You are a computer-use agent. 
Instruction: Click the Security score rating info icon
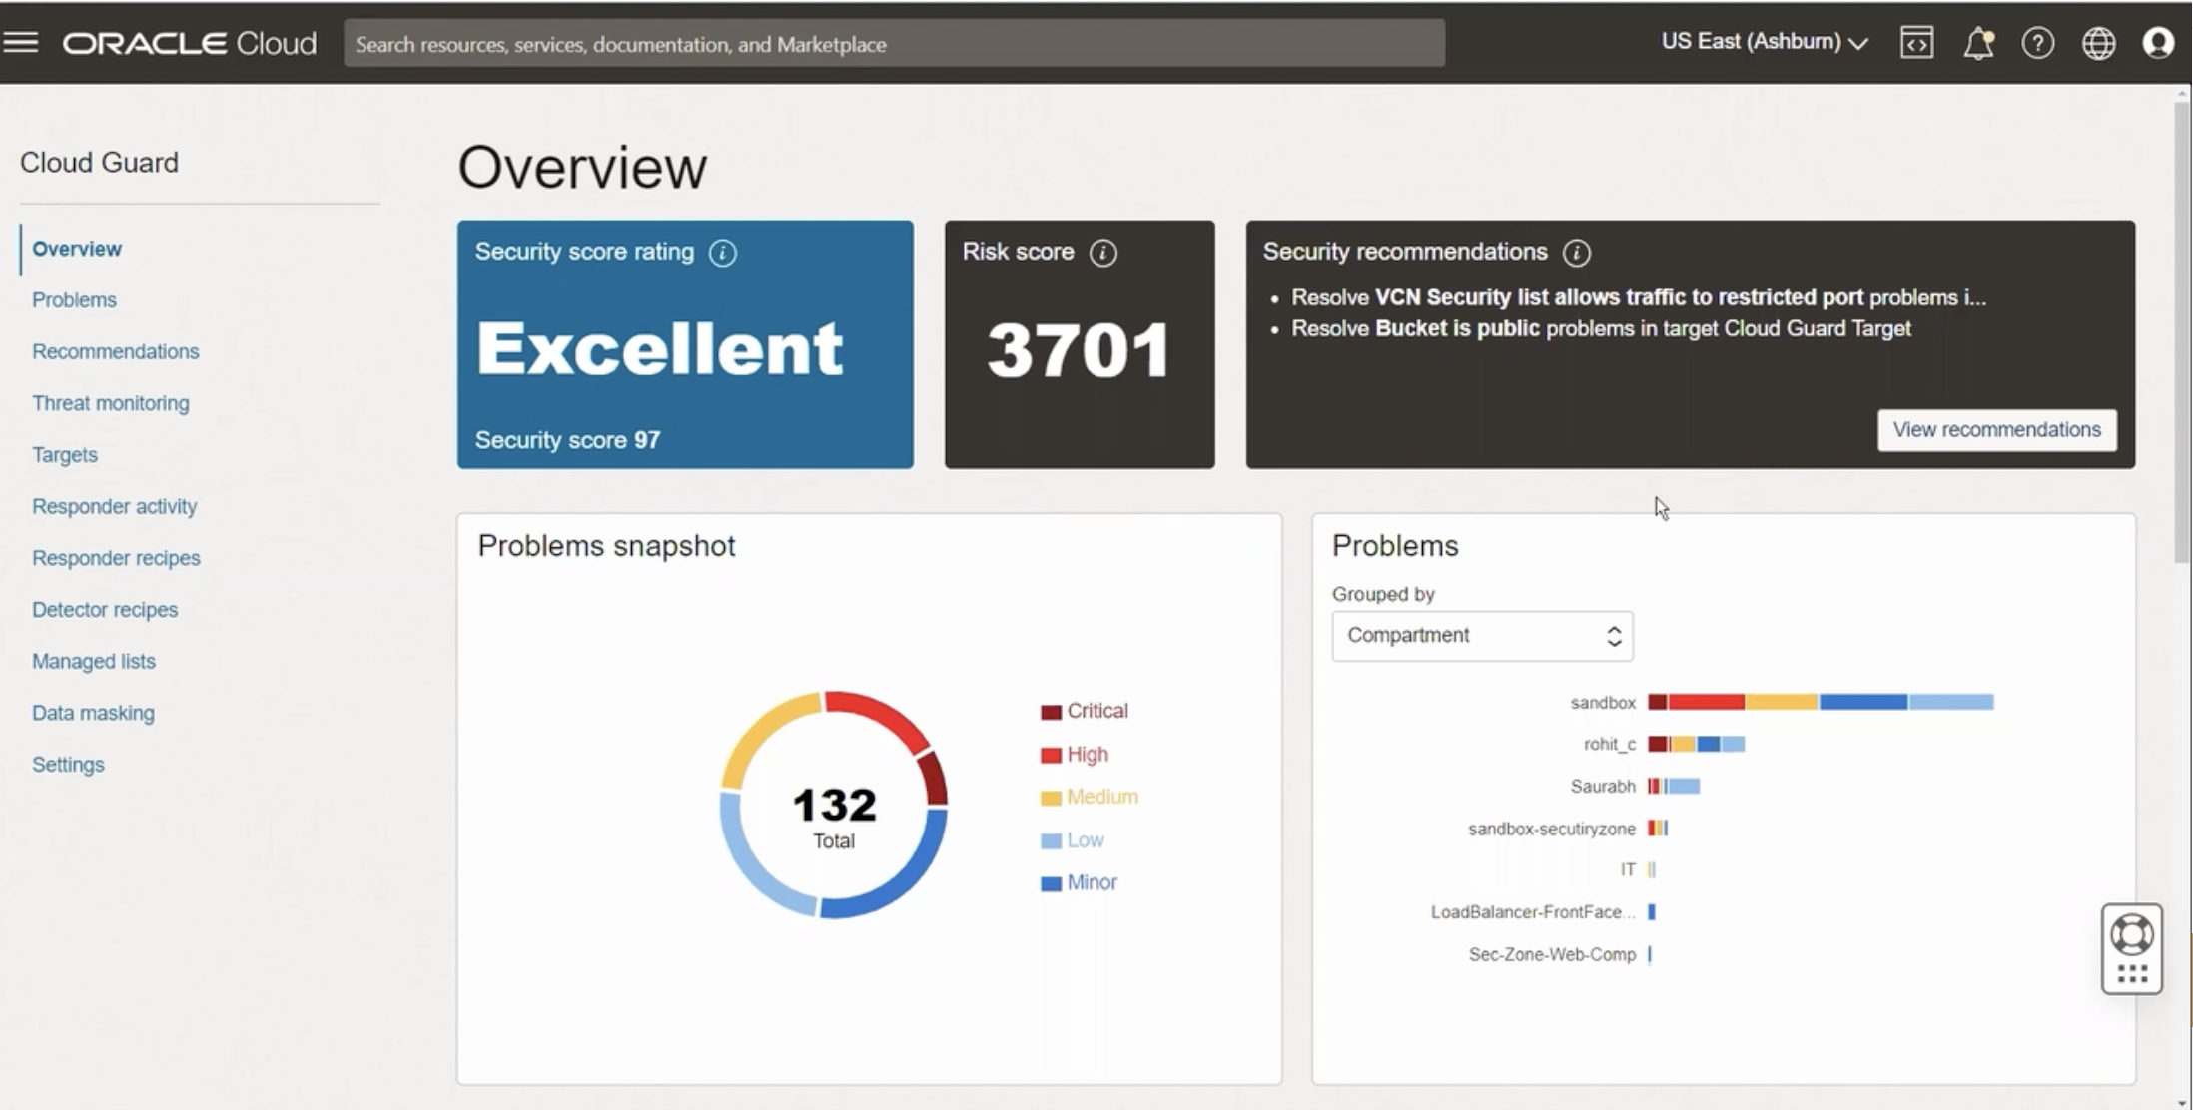722,253
